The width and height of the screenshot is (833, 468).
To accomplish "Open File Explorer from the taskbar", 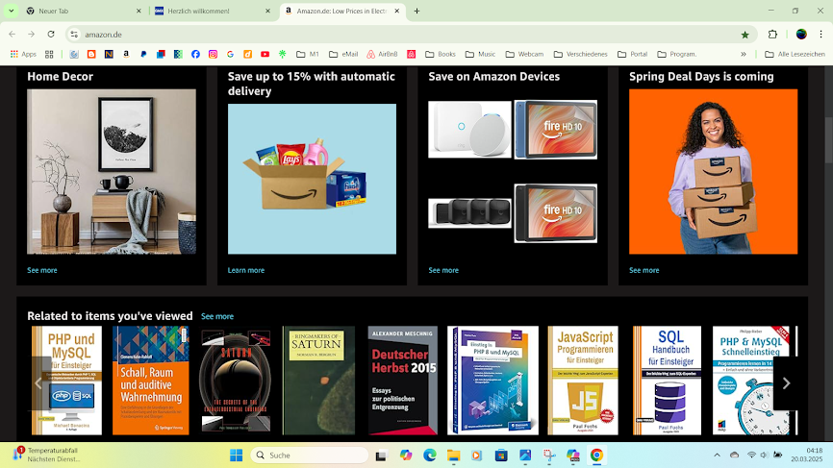I will tap(453, 456).
